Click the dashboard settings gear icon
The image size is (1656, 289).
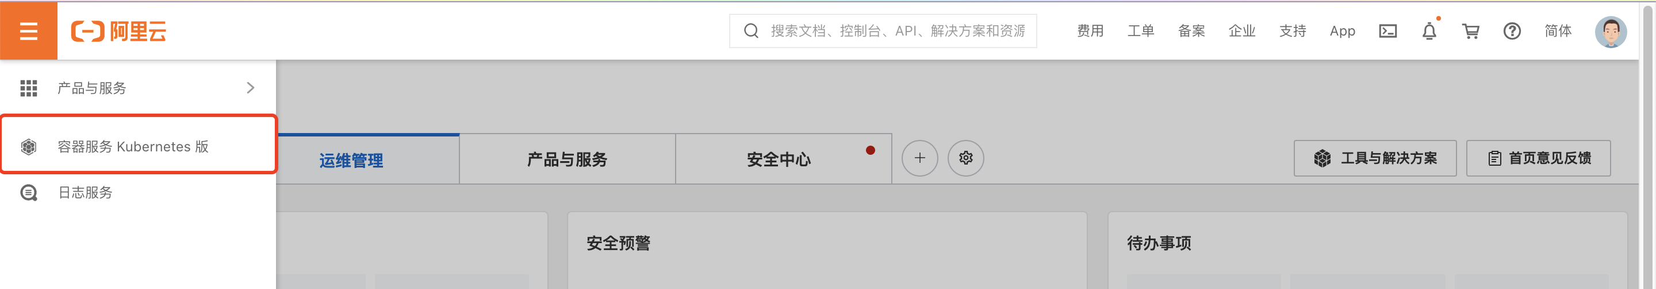pyautogui.click(x=965, y=158)
